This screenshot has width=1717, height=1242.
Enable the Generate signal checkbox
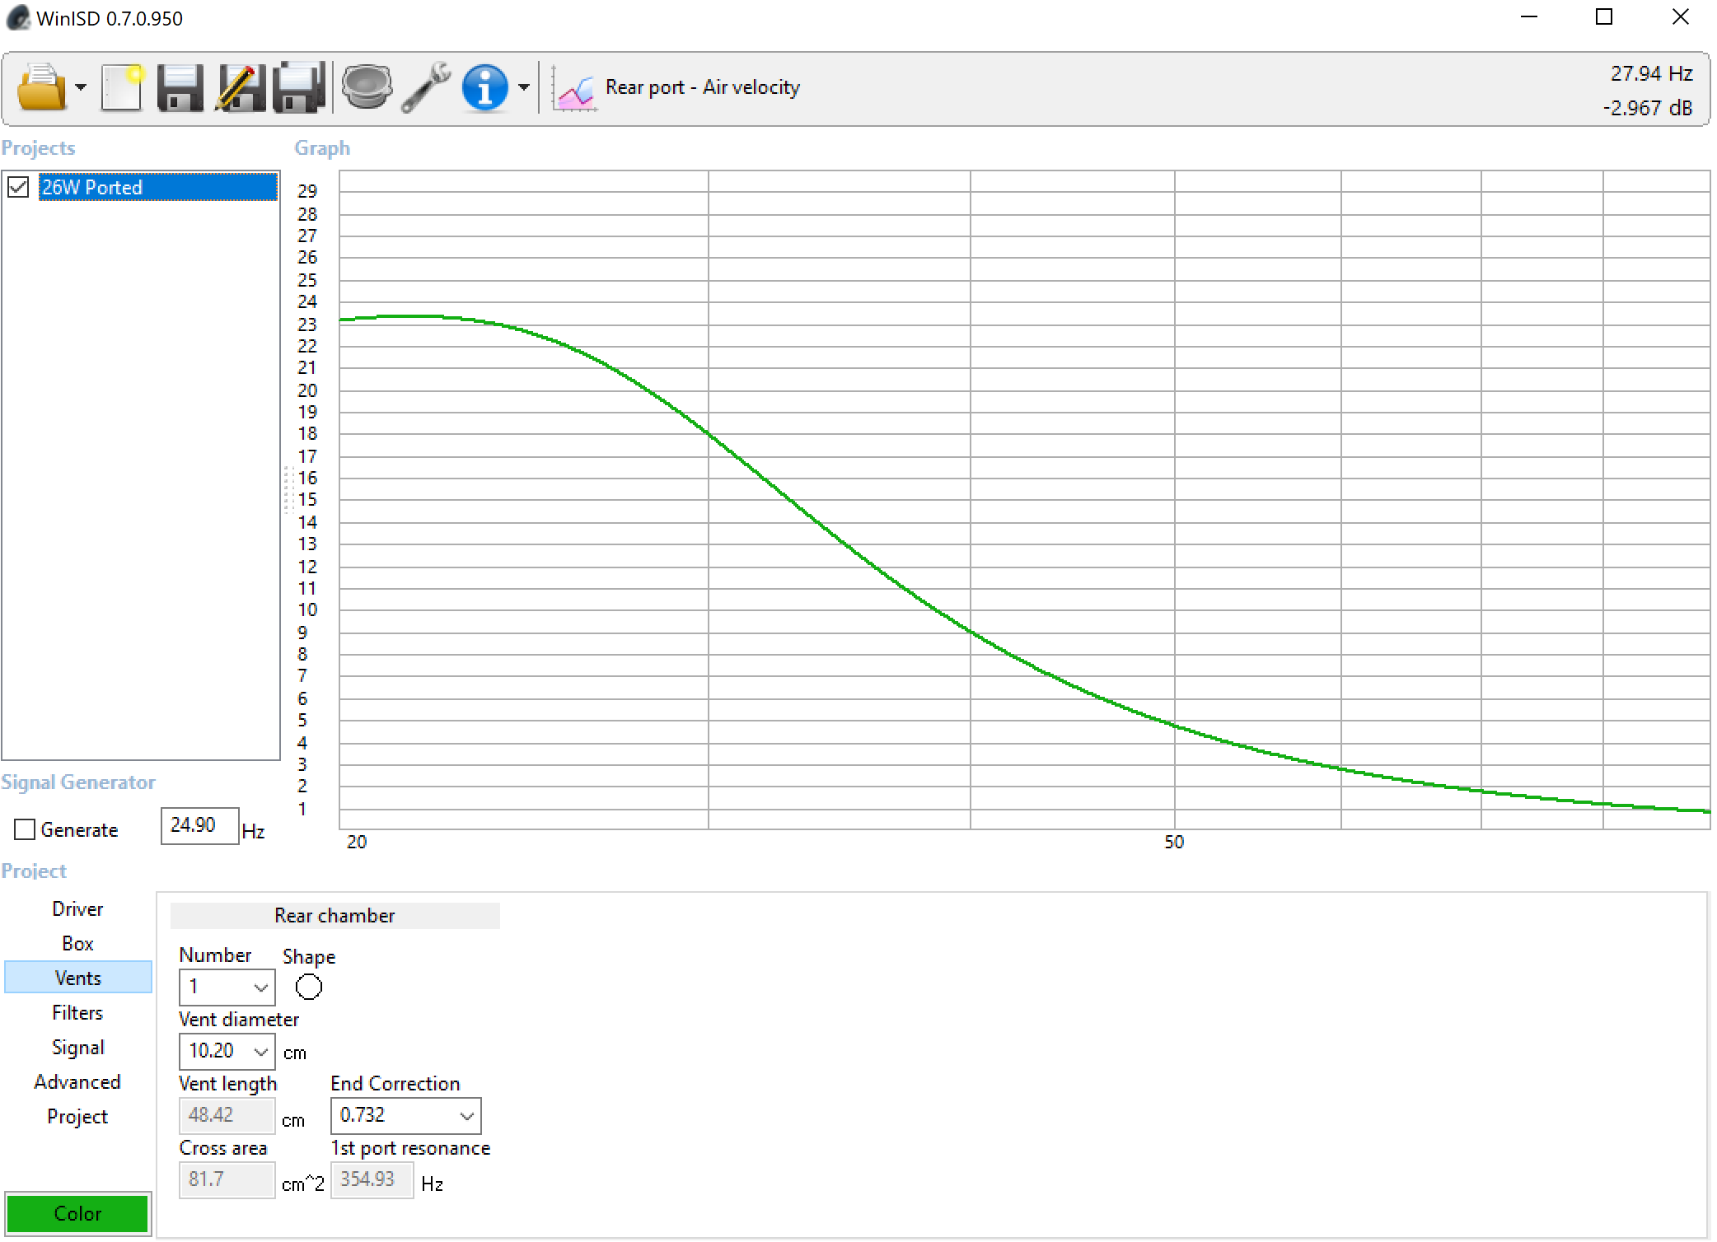(25, 829)
